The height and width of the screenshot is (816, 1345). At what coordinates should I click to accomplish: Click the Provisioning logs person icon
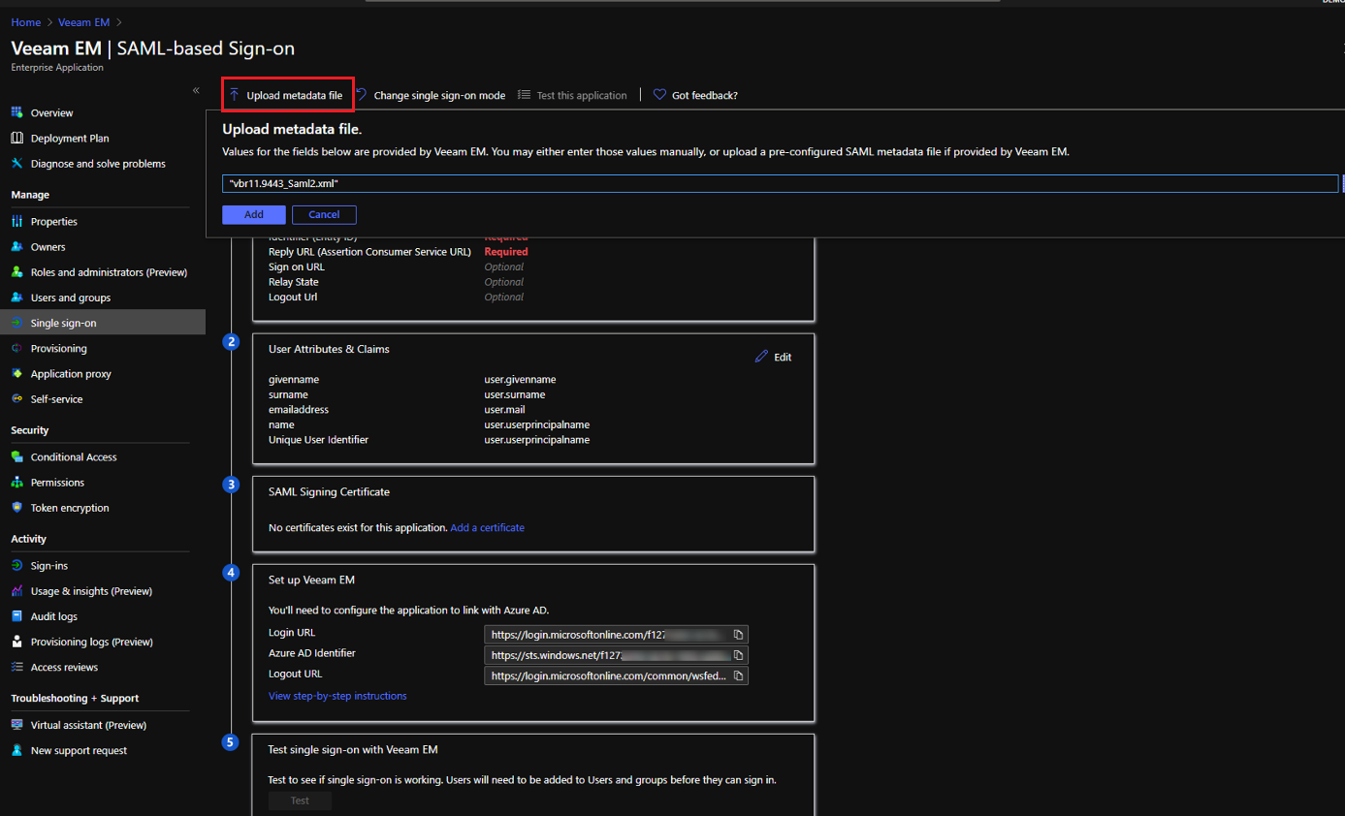point(16,642)
